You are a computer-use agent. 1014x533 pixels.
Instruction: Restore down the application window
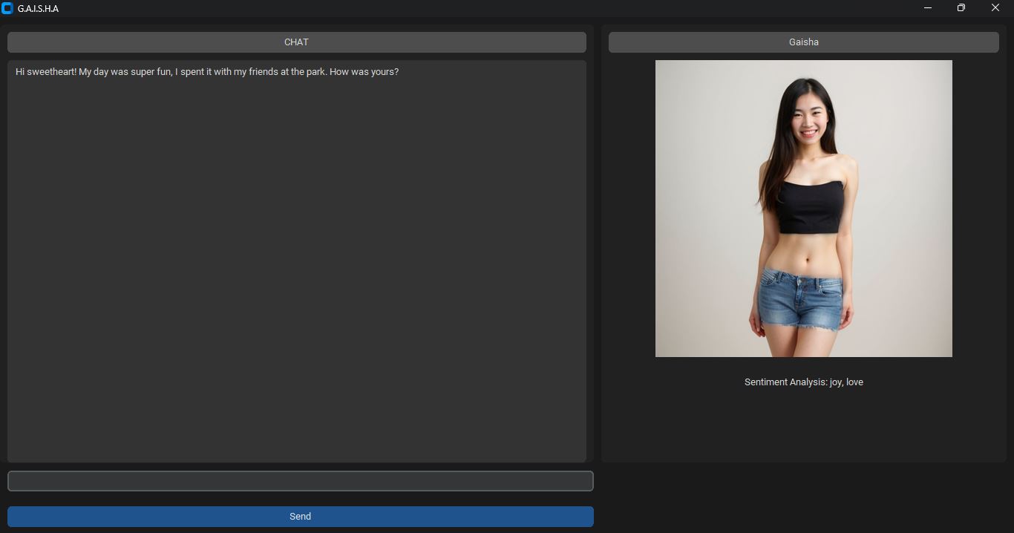point(961,8)
